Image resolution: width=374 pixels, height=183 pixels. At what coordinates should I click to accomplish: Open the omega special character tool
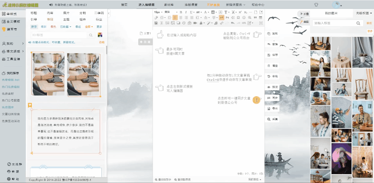point(238,17)
